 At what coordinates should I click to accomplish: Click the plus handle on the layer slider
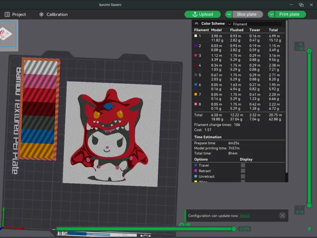pos(309,51)
